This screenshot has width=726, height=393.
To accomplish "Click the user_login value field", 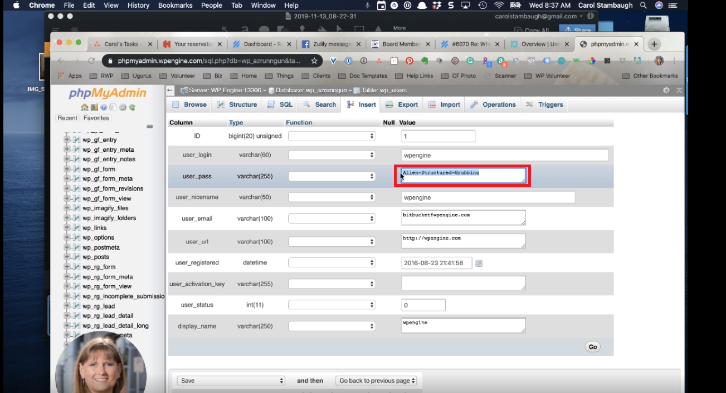I will 505,155.
